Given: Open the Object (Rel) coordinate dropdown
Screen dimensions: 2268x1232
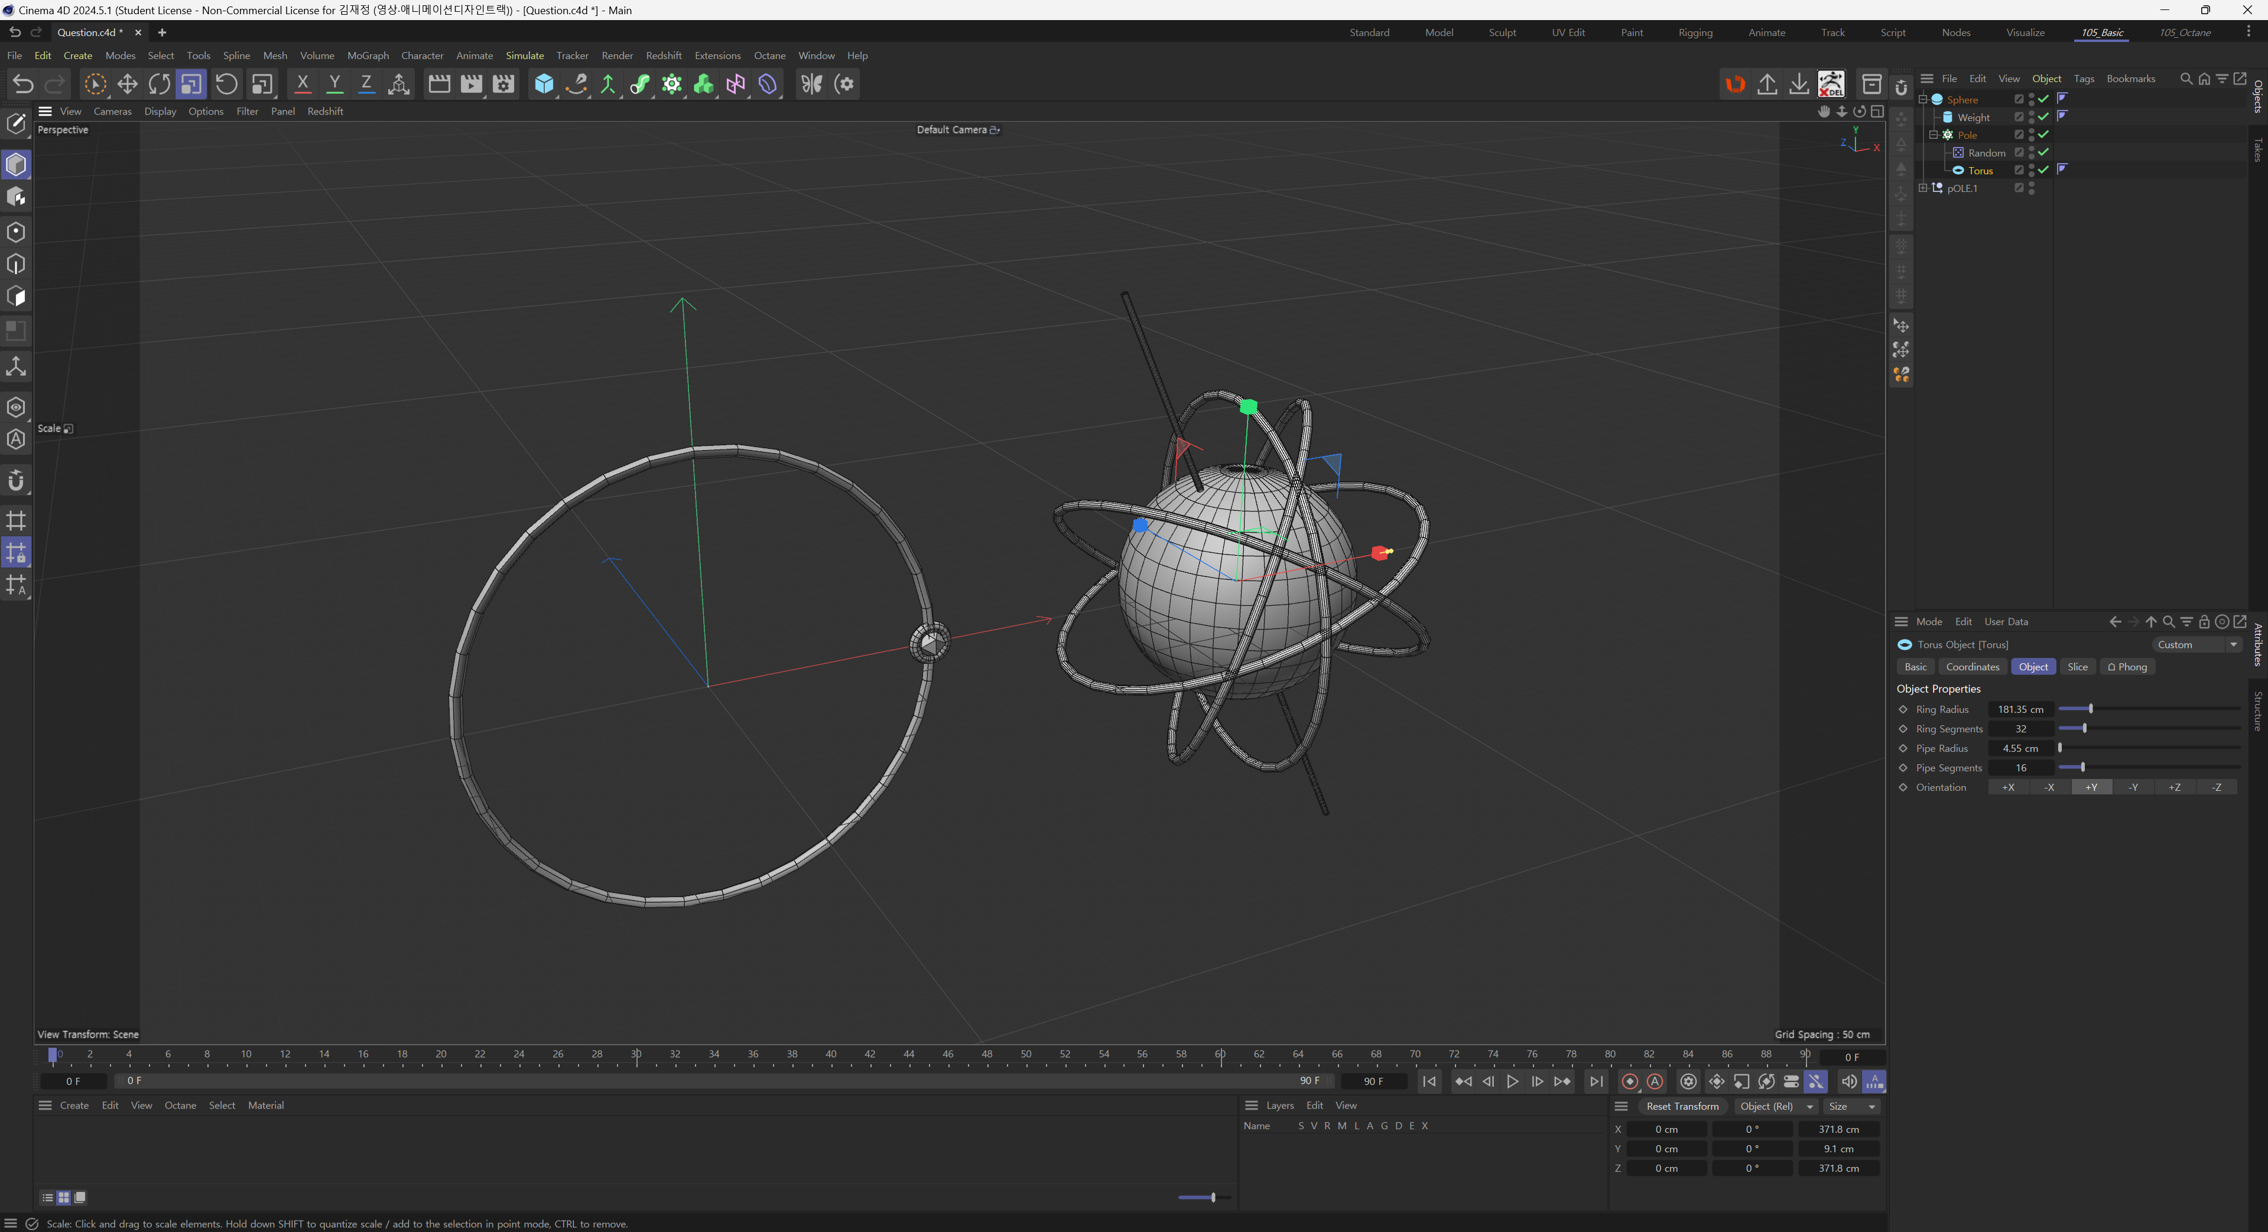Looking at the screenshot, I should click(x=1776, y=1106).
